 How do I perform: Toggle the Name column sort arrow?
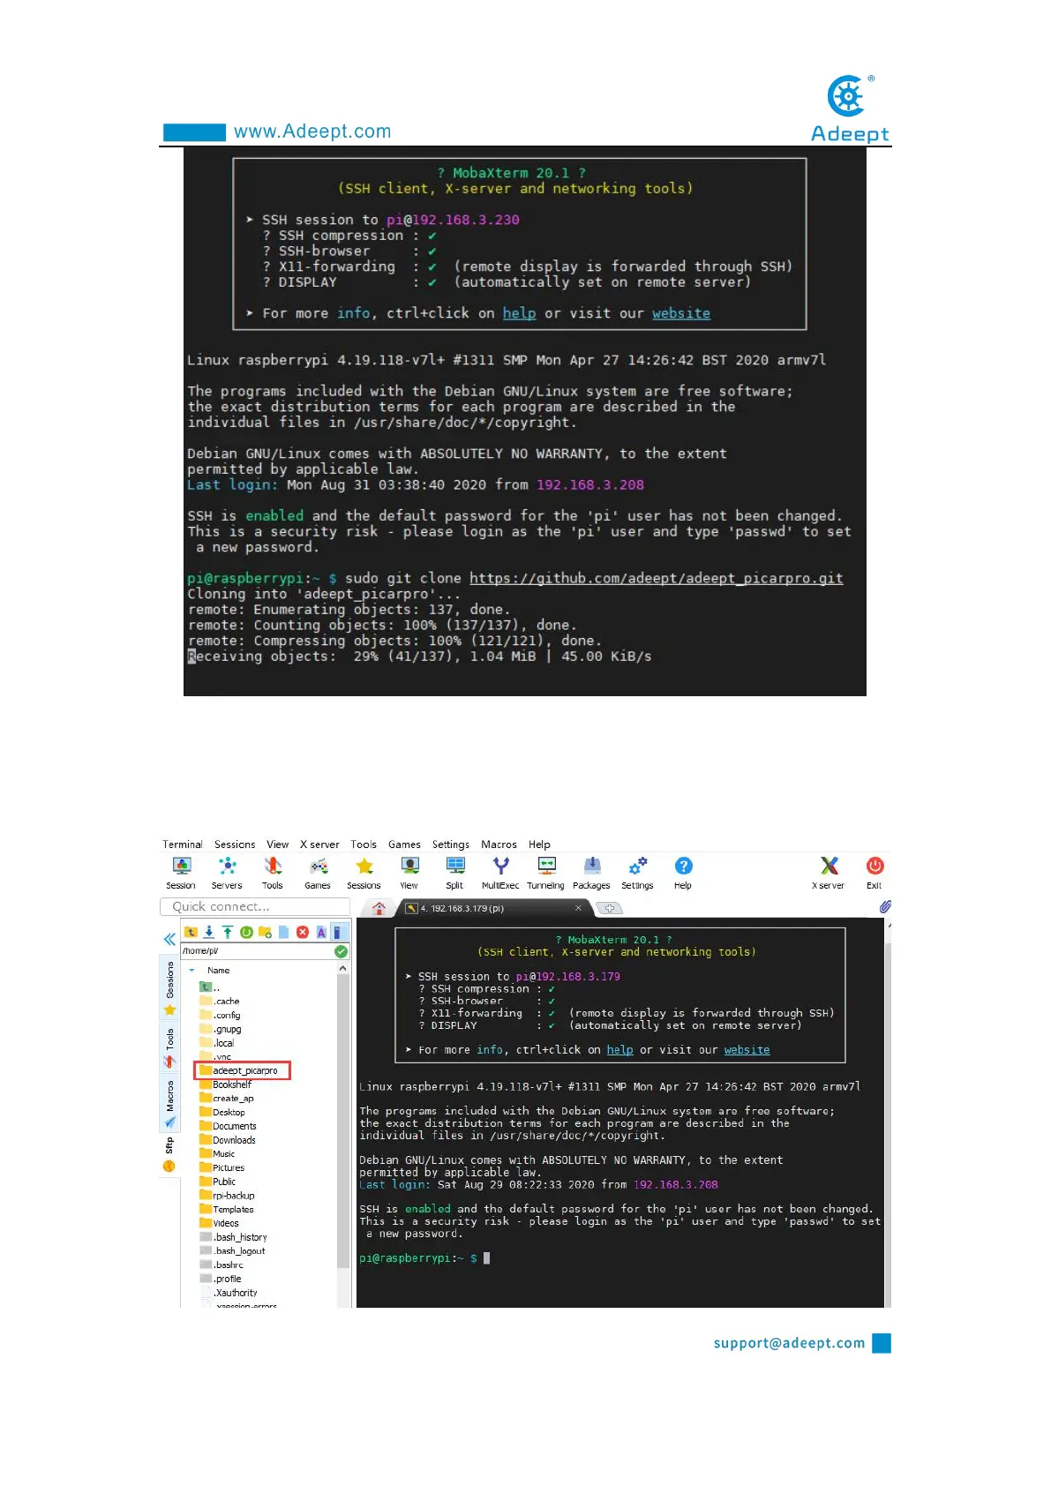[x=191, y=970]
